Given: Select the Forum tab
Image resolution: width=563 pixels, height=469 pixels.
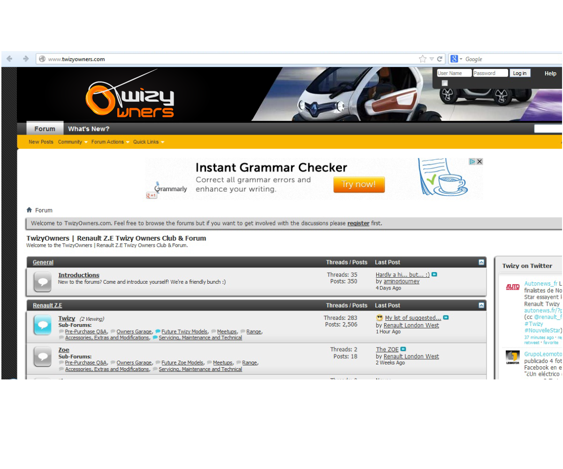Looking at the screenshot, I should 45,129.
